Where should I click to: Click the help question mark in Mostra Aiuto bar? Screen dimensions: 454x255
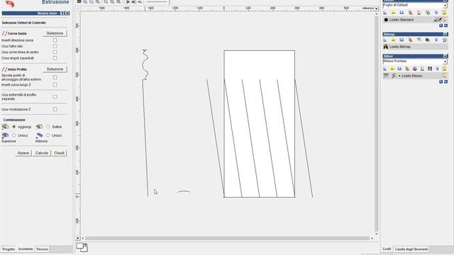click(x=62, y=13)
